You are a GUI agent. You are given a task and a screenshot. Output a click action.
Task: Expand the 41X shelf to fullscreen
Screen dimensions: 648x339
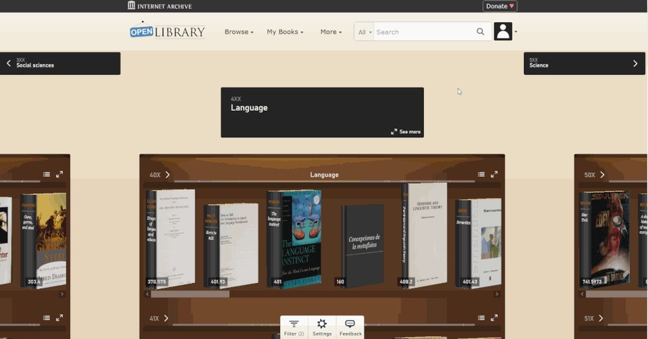click(494, 318)
